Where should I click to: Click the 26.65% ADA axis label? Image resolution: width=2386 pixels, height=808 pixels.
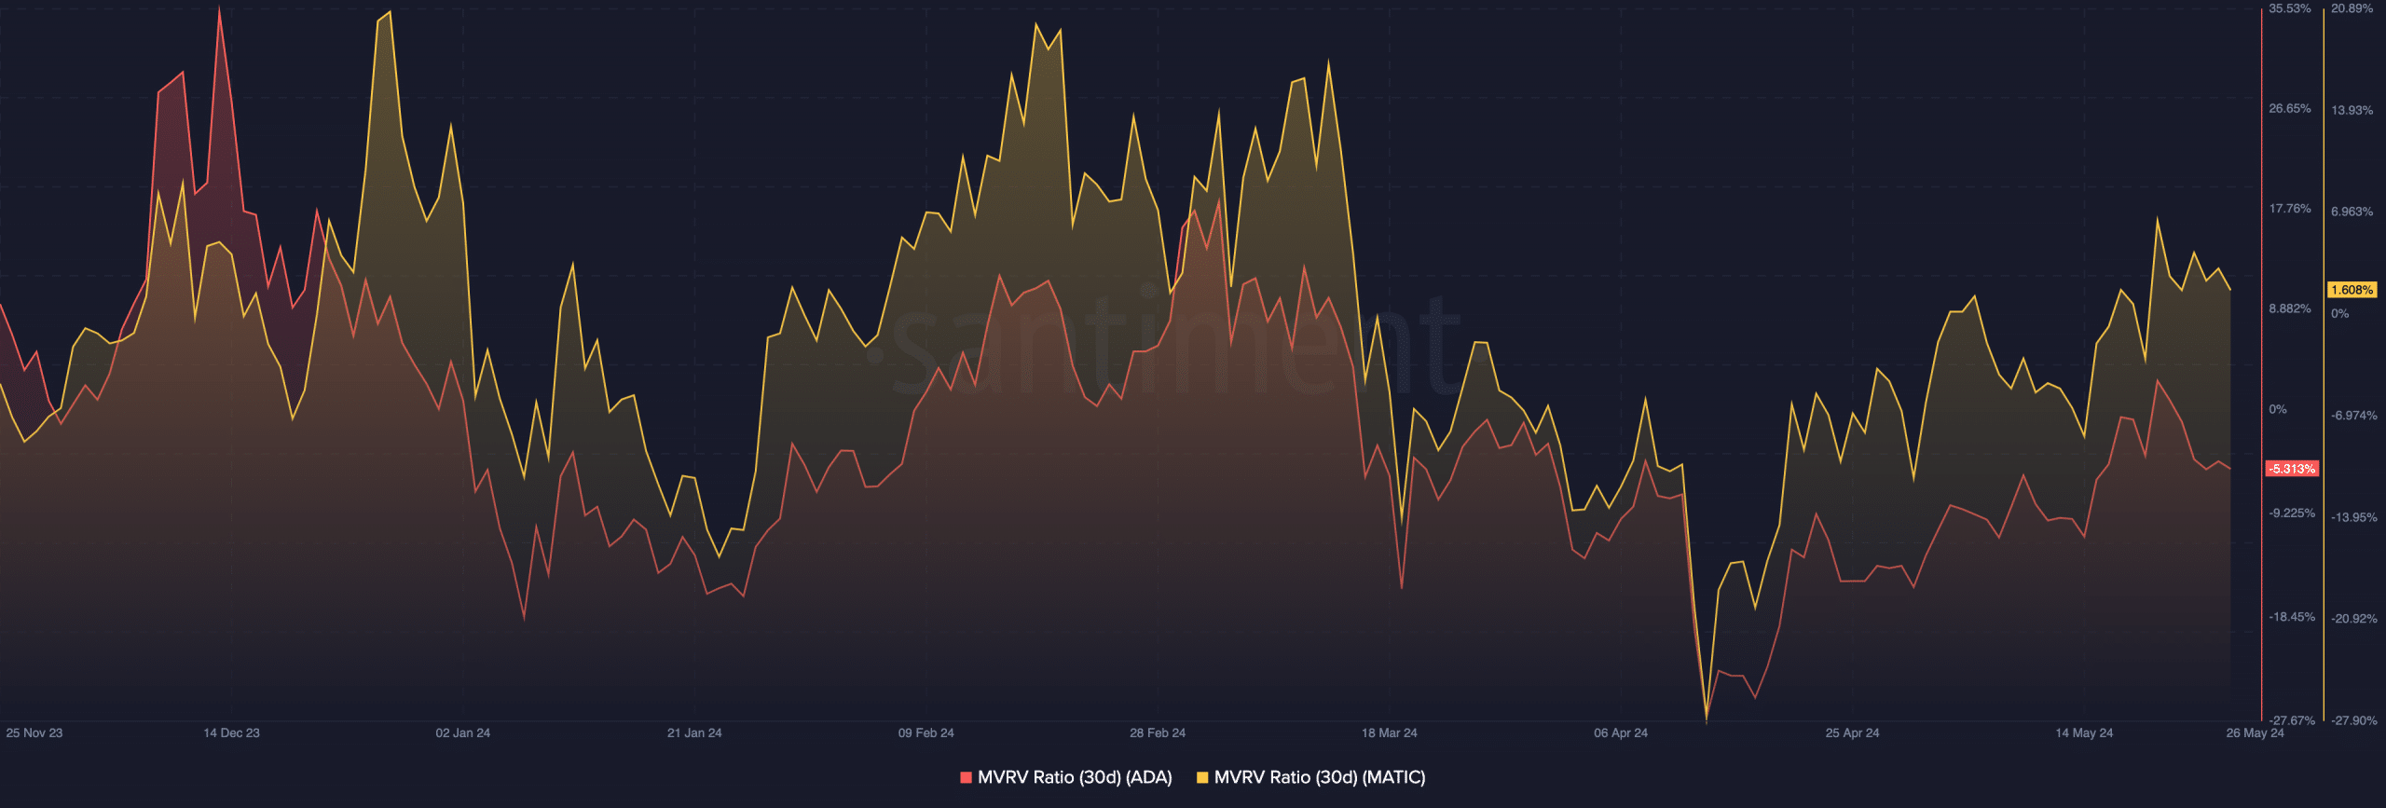pos(2290,109)
